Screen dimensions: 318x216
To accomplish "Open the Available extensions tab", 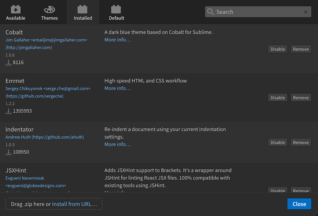I will 16,13.
